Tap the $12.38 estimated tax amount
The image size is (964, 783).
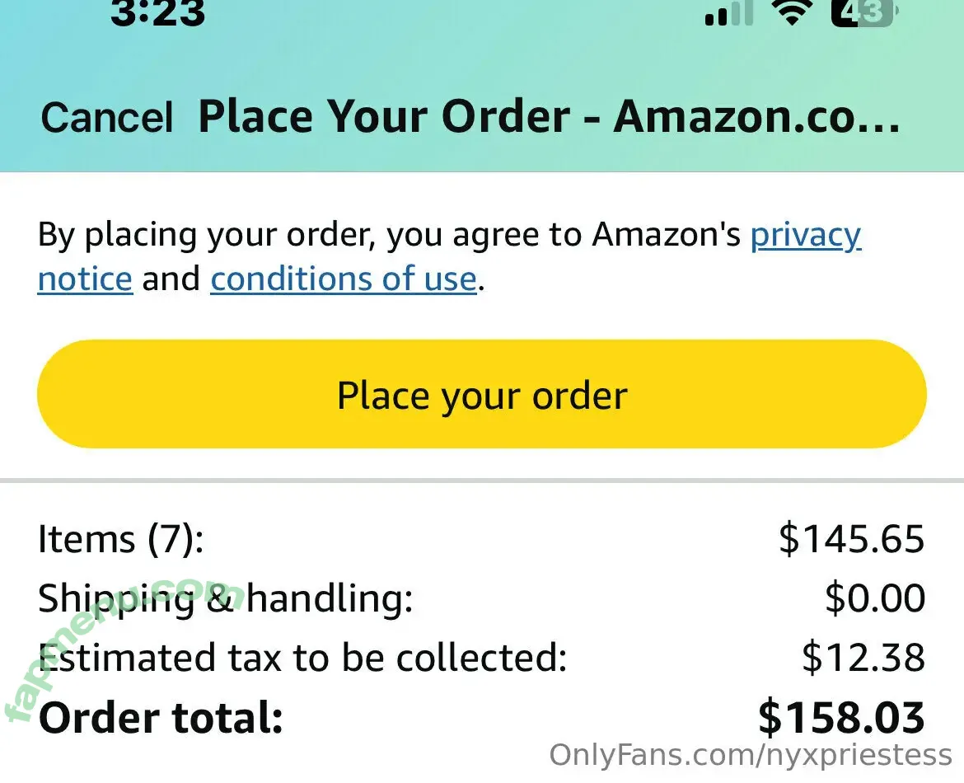point(863,659)
